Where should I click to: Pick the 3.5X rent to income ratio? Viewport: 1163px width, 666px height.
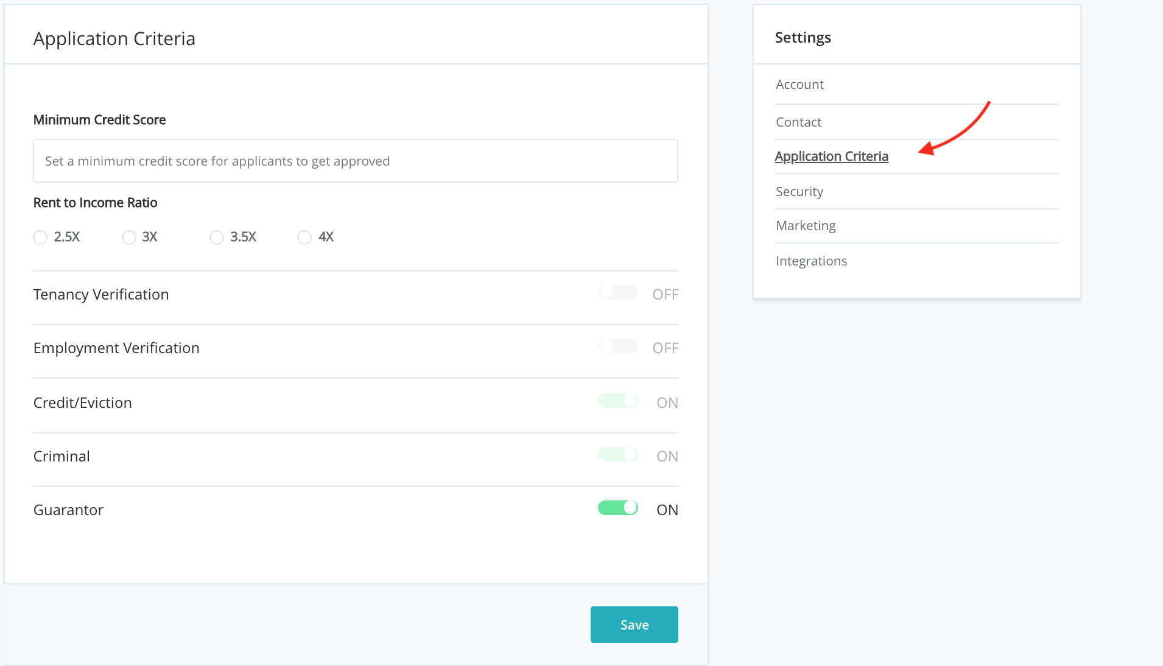pyautogui.click(x=217, y=237)
